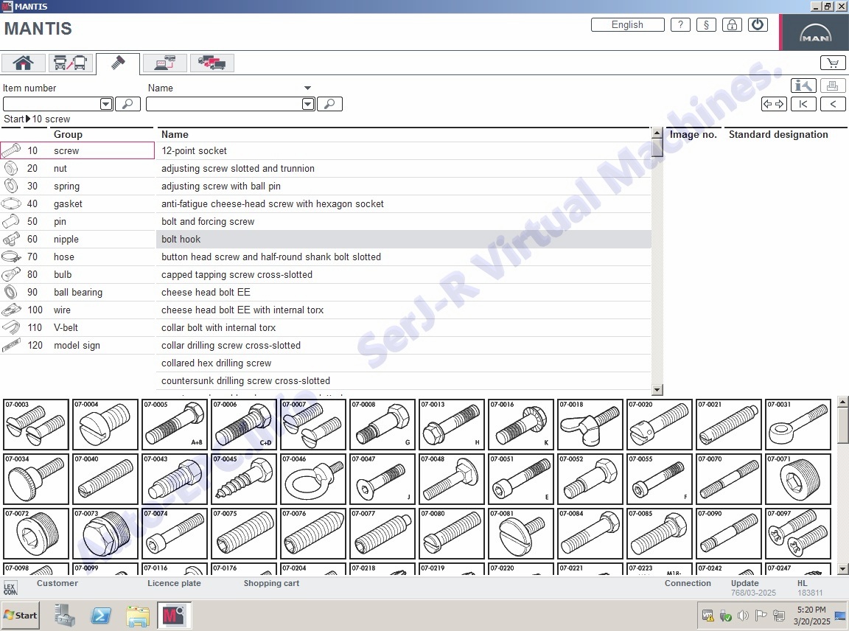Search by item number magnifier

pyautogui.click(x=127, y=104)
